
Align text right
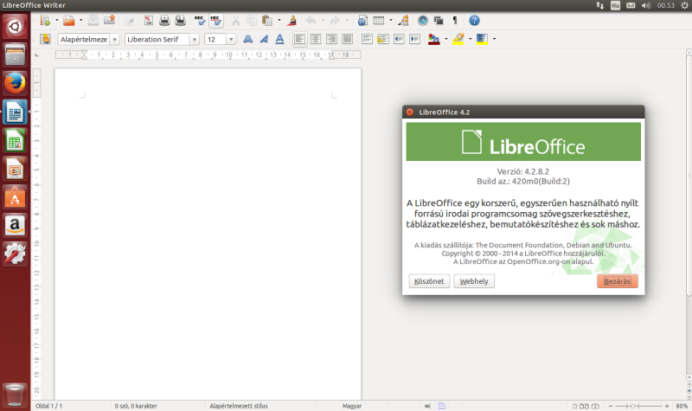(331, 39)
